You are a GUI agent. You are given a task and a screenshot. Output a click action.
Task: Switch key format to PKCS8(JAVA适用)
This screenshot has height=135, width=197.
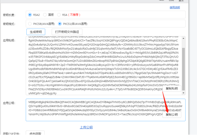[30, 24]
